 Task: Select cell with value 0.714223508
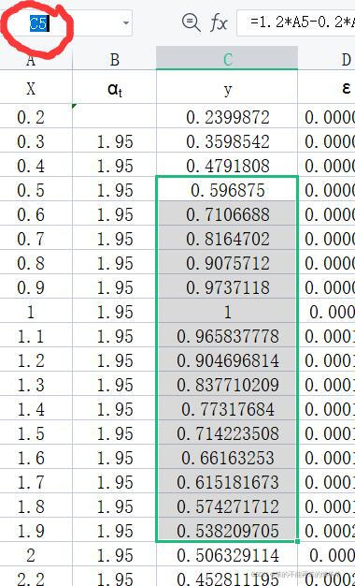pos(227,433)
